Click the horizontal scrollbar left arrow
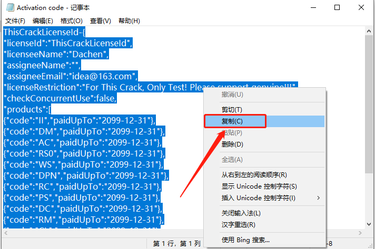Screen dimensions: 375x249 pos(6,233)
